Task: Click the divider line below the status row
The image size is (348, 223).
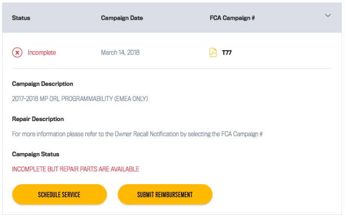Action: click(x=172, y=69)
